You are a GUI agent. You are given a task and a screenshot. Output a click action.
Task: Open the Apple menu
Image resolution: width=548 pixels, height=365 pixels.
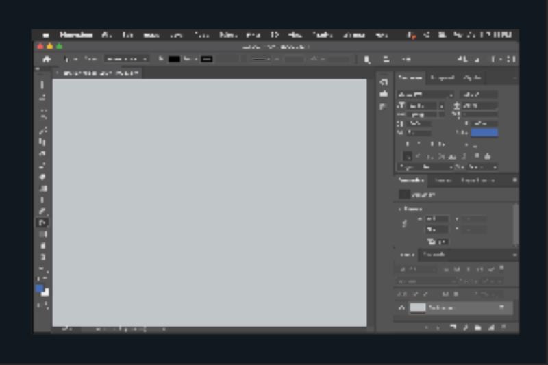point(45,35)
